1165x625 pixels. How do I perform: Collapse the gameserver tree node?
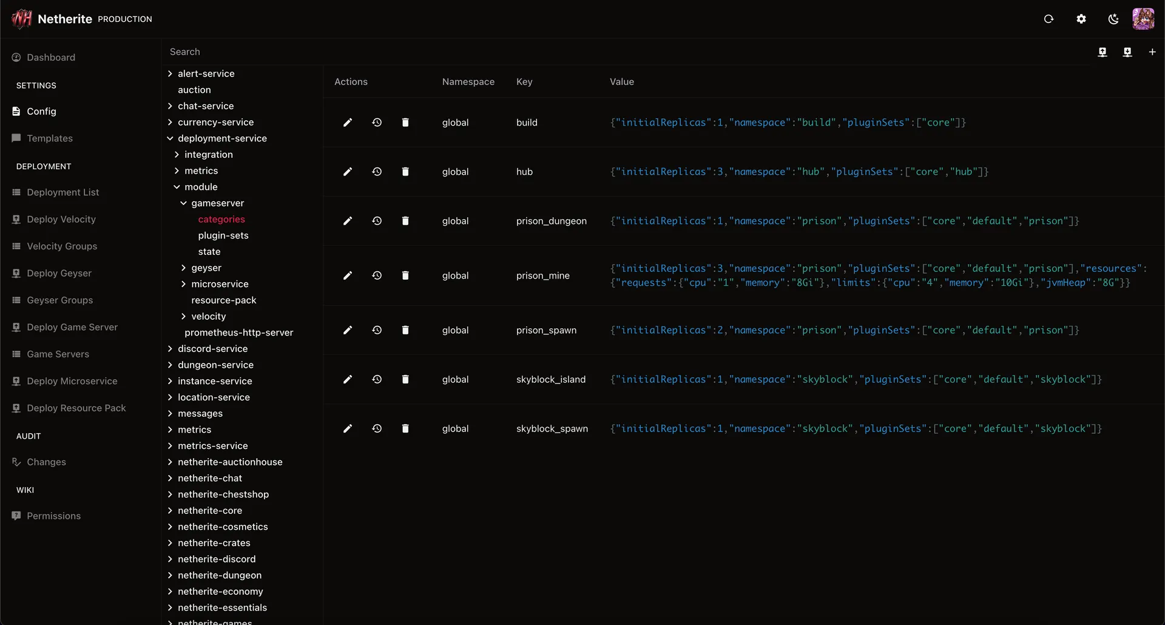[183, 203]
